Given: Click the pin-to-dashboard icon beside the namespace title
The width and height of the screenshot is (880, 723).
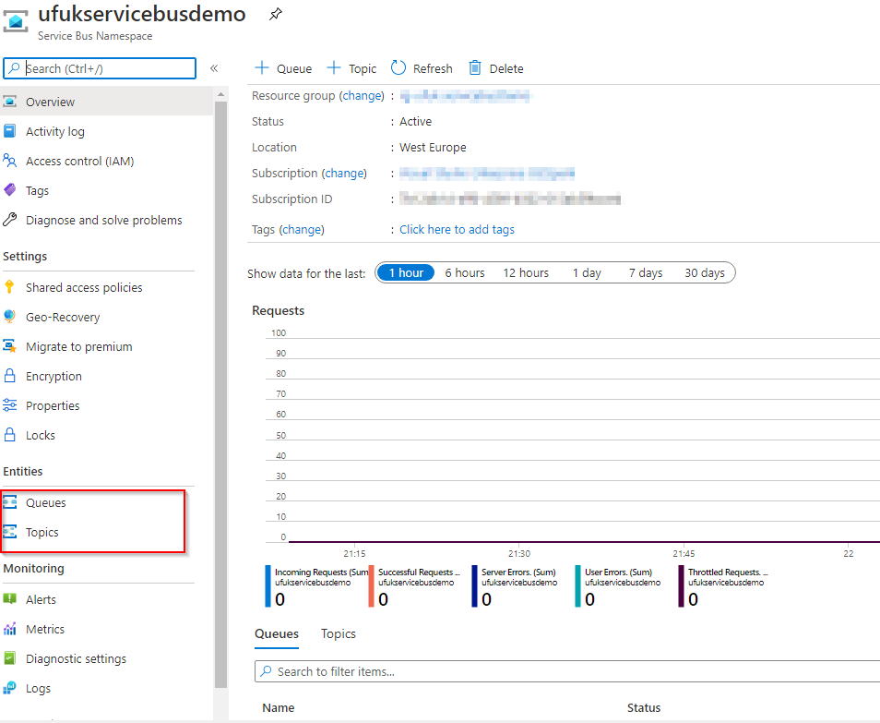Looking at the screenshot, I should [x=275, y=14].
